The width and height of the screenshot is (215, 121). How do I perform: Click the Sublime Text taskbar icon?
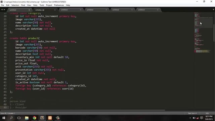[42, 118]
